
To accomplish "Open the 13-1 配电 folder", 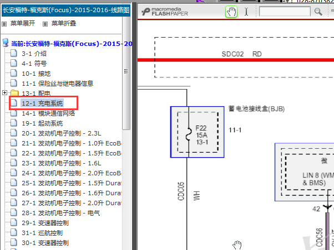I will (36, 93).
